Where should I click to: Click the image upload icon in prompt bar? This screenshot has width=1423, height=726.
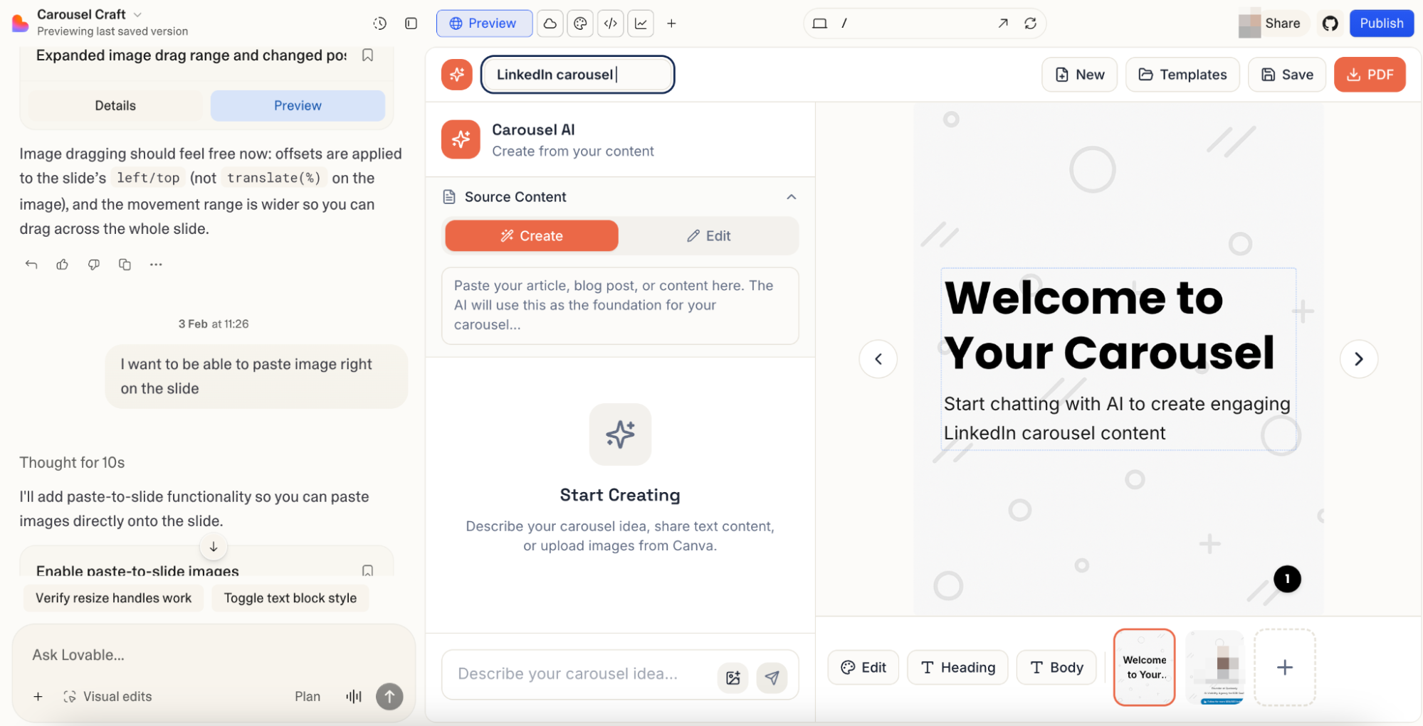click(x=733, y=678)
